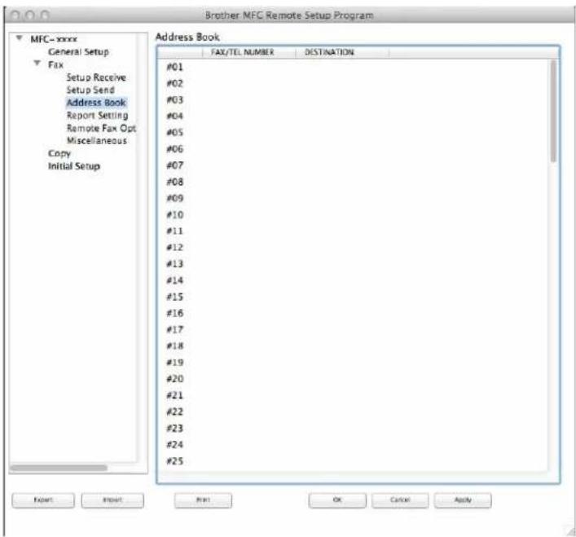
Task: Select the Fax tree item
Action: click(x=56, y=64)
